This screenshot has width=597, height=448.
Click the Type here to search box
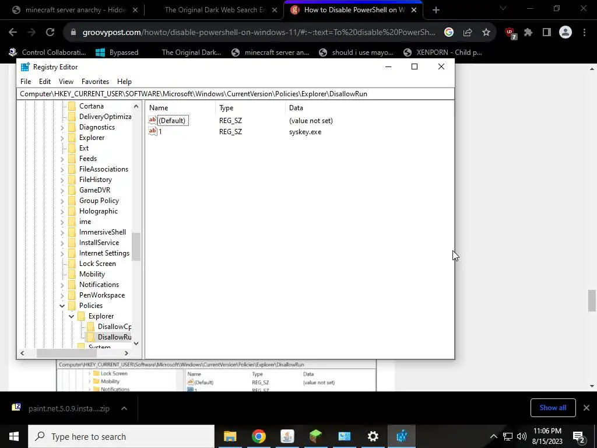point(121,436)
